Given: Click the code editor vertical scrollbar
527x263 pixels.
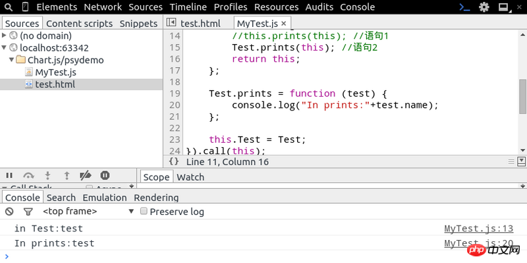Looking at the screenshot, I should coord(522,95).
